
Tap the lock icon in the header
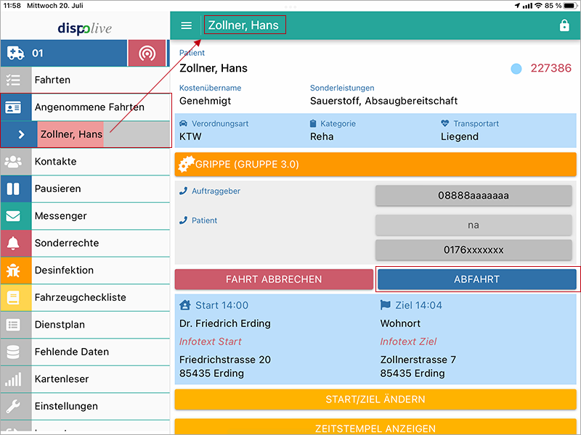tap(564, 25)
